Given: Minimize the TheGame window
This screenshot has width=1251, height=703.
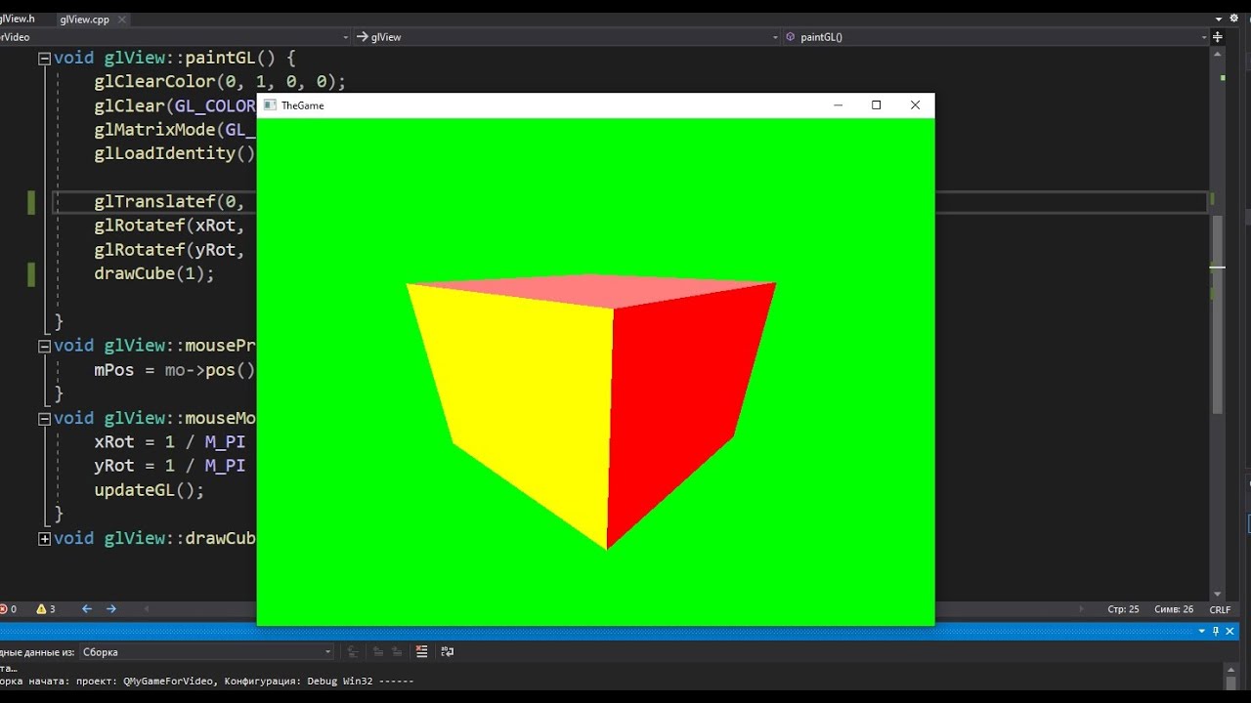Looking at the screenshot, I should (x=838, y=105).
